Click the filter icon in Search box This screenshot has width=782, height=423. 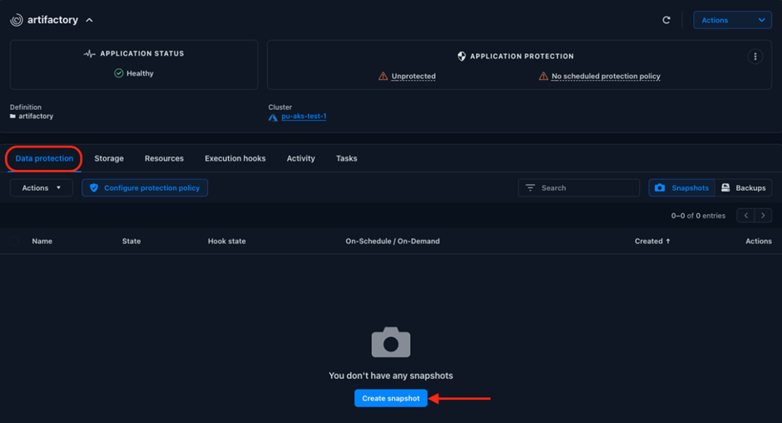530,188
